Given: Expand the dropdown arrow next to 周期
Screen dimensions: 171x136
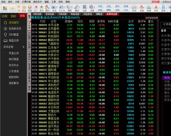Looking at the screenshot, I should pos(72,7).
